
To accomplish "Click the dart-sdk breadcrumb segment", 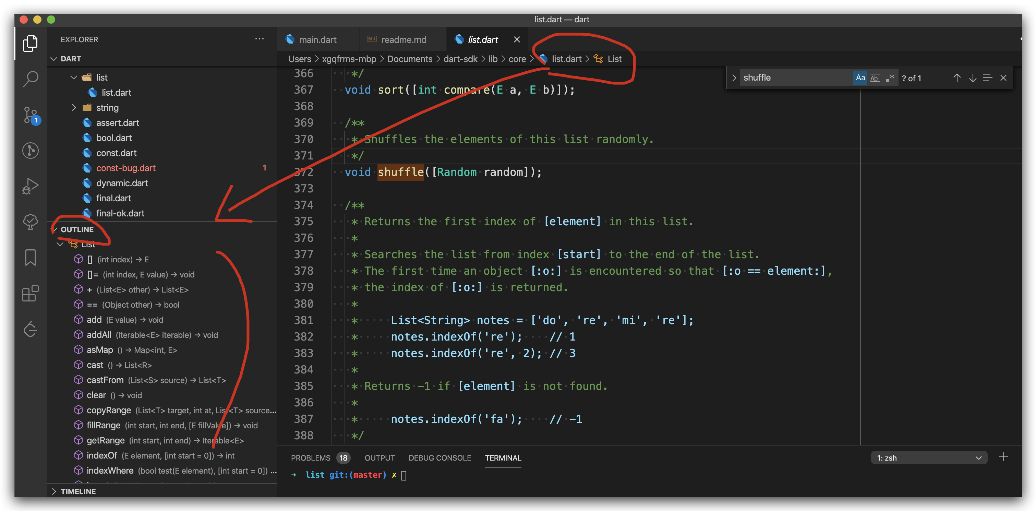I will click(x=460, y=59).
